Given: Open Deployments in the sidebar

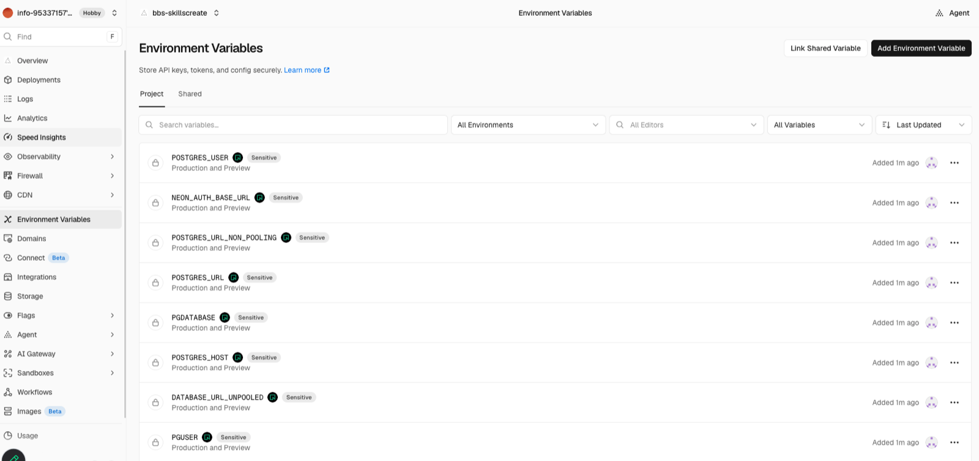Looking at the screenshot, I should 61,80.
